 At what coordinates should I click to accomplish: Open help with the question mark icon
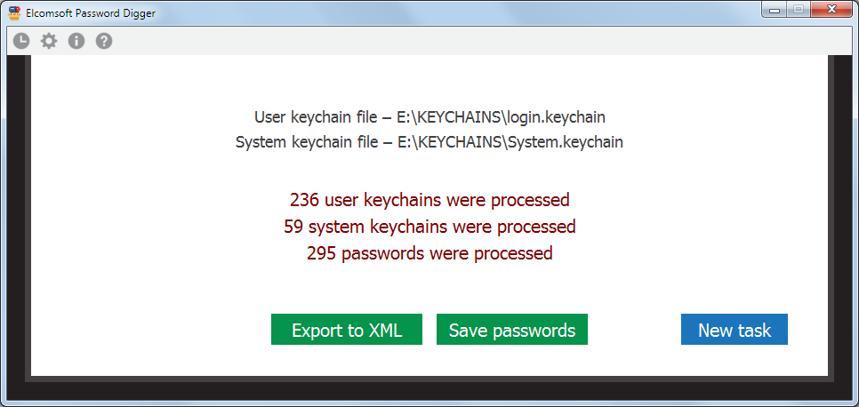104,41
